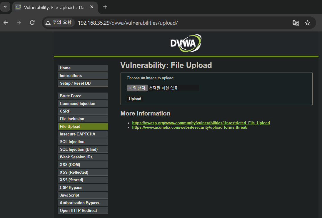This screenshot has width=322, height=218.
Task: Open the tab search dropdown arrow
Action: tap(5, 7)
